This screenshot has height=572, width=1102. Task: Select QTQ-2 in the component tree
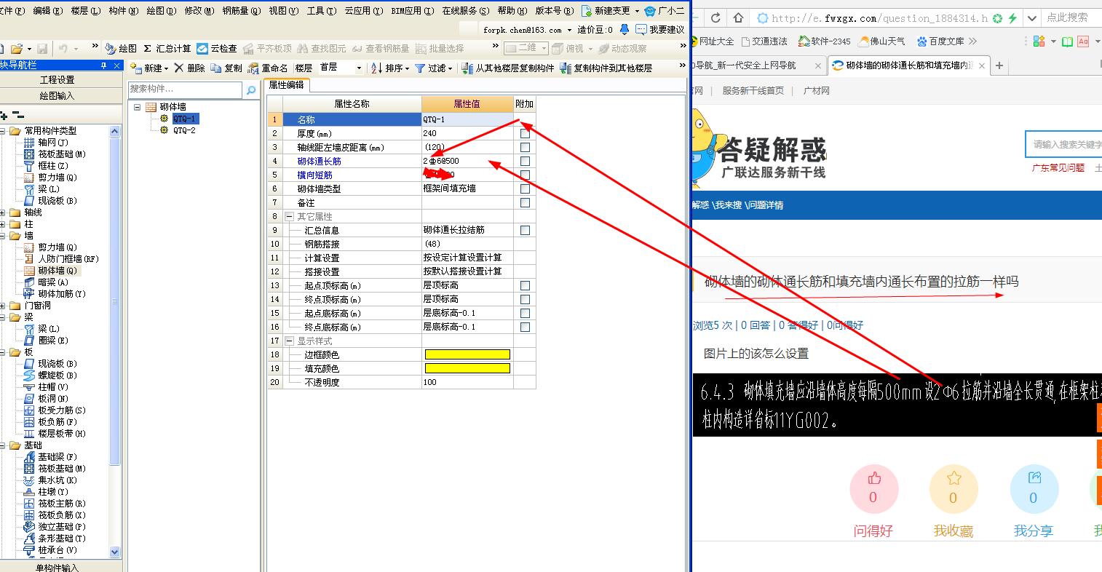[x=183, y=130]
